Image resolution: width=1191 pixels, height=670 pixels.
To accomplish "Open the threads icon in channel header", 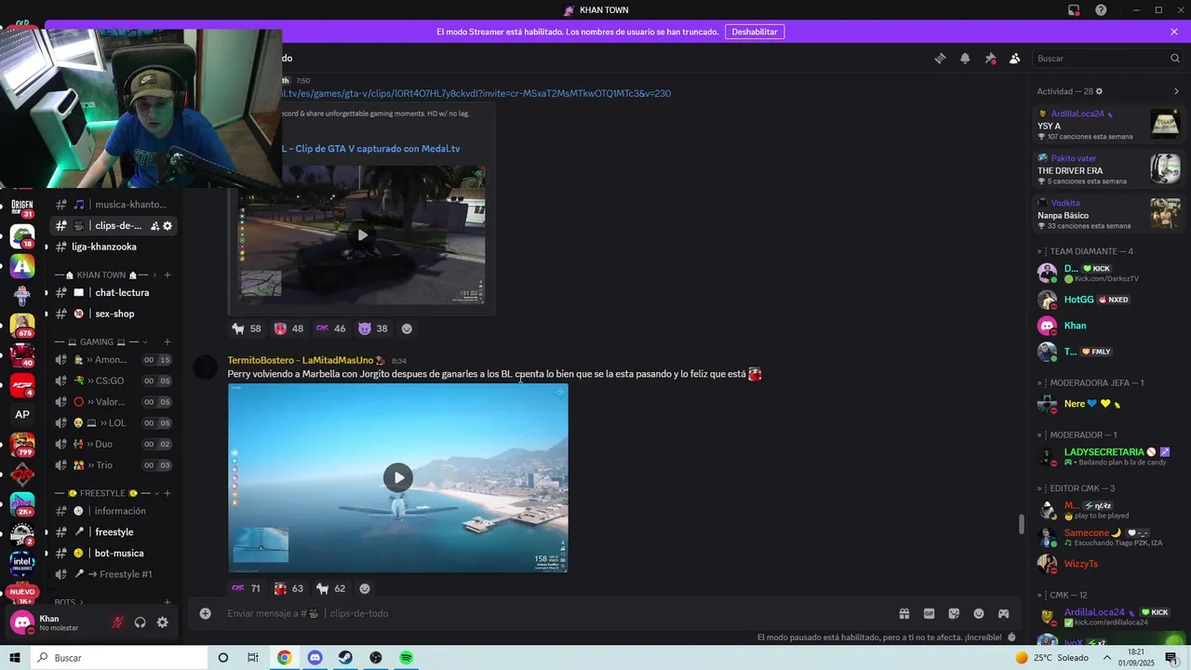I will click(940, 58).
